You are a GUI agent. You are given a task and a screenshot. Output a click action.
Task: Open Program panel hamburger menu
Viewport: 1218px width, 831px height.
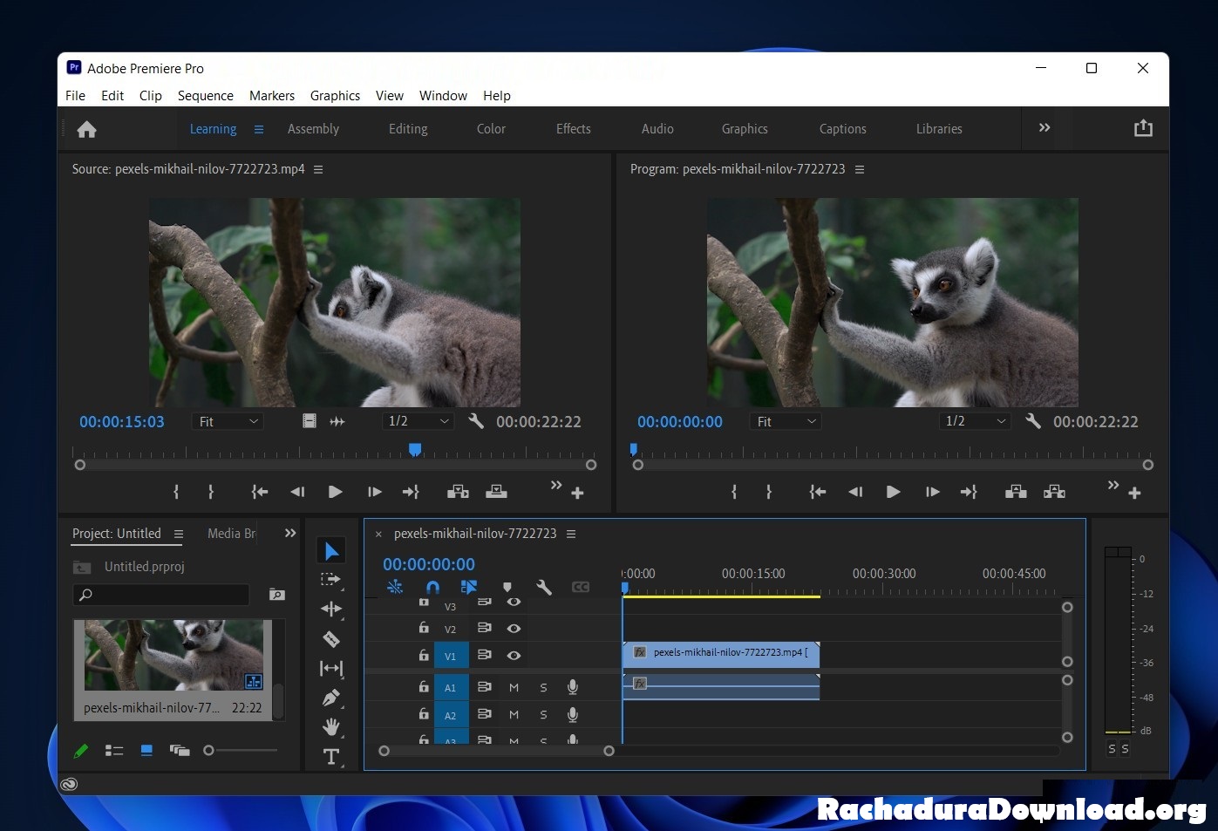pos(860,169)
